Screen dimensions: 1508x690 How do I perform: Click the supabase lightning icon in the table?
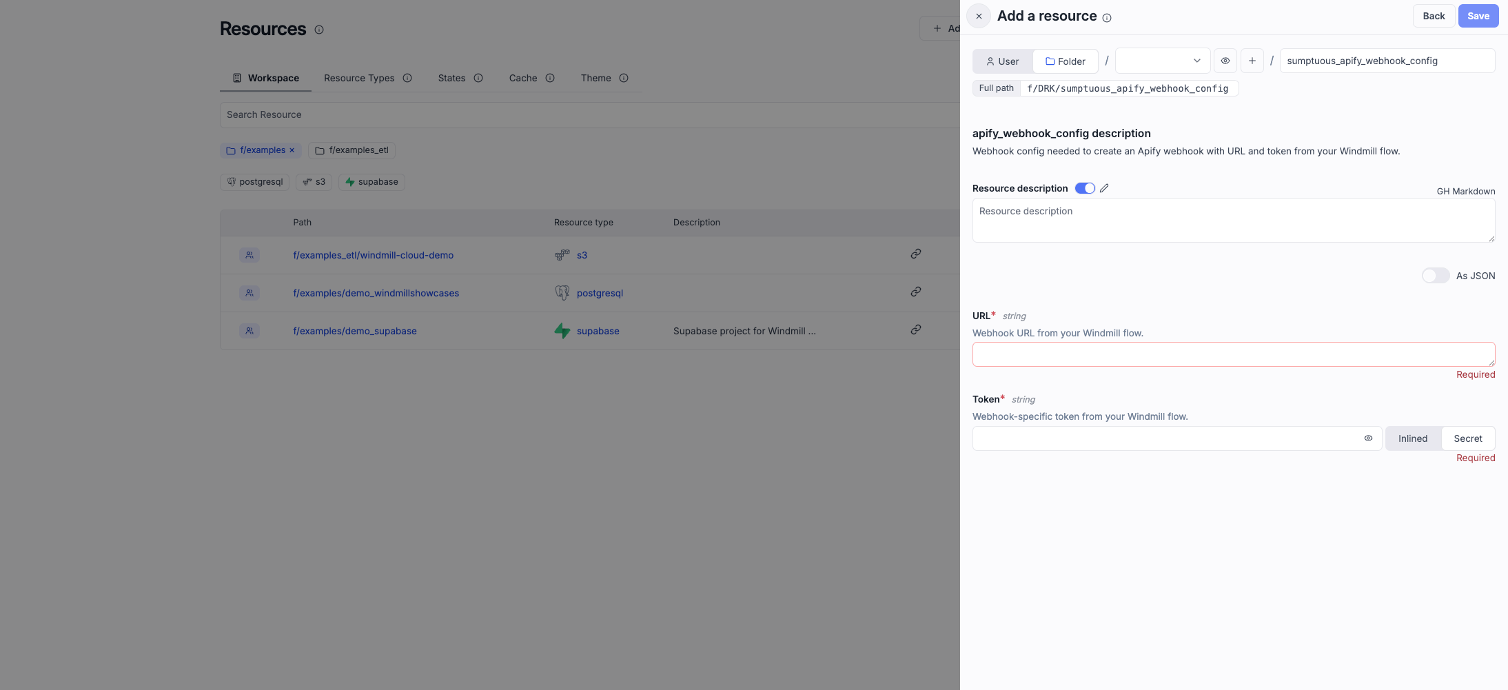tap(562, 330)
